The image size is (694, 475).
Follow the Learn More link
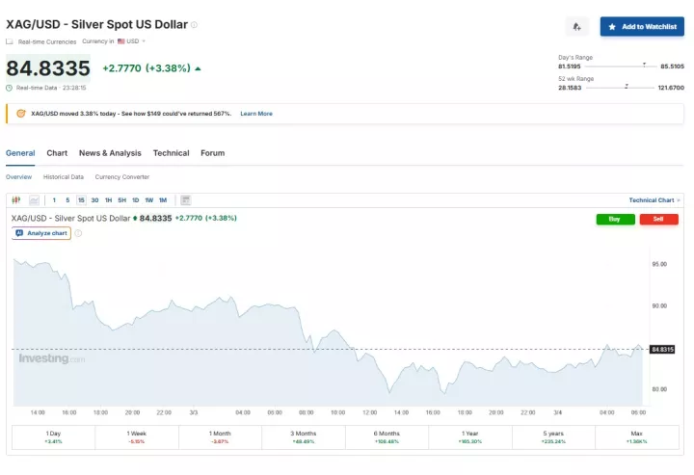click(x=256, y=114)
